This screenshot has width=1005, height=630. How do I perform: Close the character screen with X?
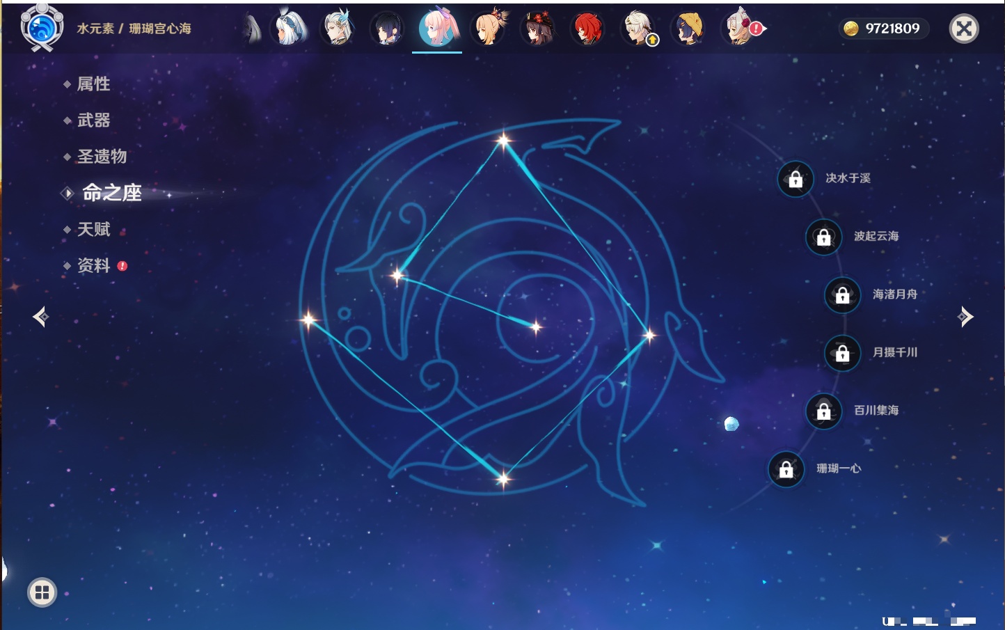[964, 29]
